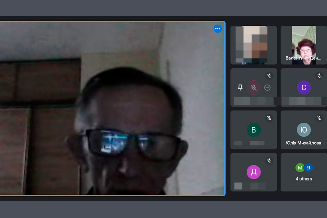
Task: Click muted mic icon on Юлія Михайлова tile
Action: coord(319,118)
